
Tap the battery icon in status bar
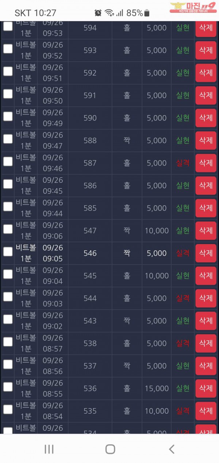point(147,13)
